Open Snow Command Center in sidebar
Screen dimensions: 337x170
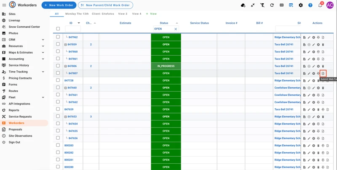(x=24, y=27)
